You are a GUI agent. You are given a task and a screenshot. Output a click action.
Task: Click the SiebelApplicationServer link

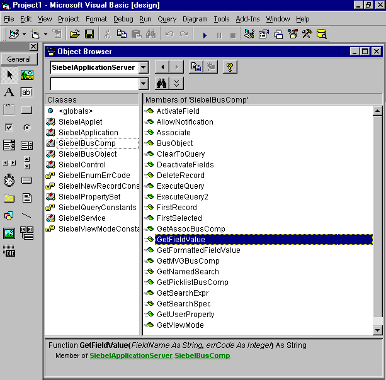(x=131, y=355)
